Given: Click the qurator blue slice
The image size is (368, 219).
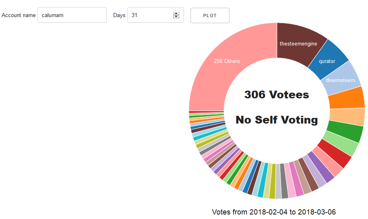Looking at the screenshot, I should coord(327,60).
